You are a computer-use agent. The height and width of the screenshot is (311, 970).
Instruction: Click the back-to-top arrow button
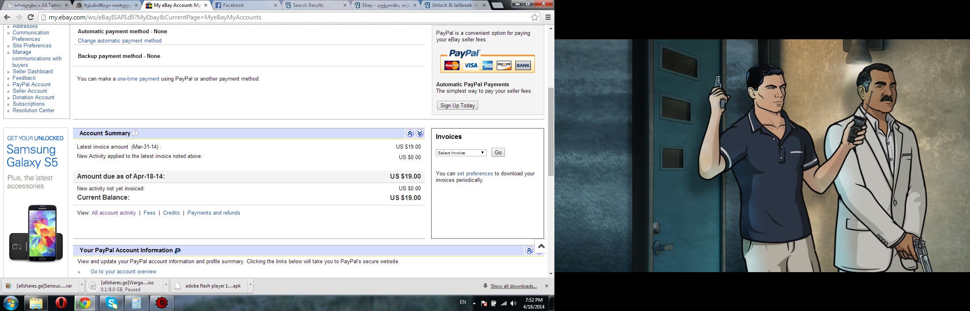pyautogui.click(x=541, y=246)
